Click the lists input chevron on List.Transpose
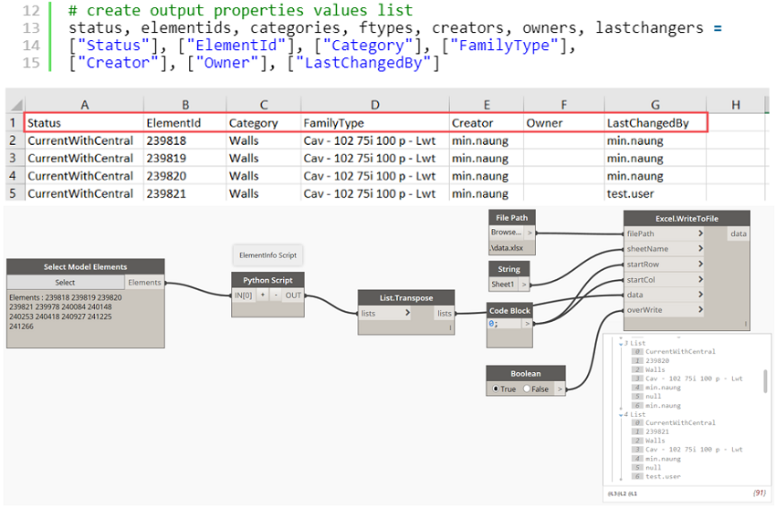 click(x=407, y=313)
